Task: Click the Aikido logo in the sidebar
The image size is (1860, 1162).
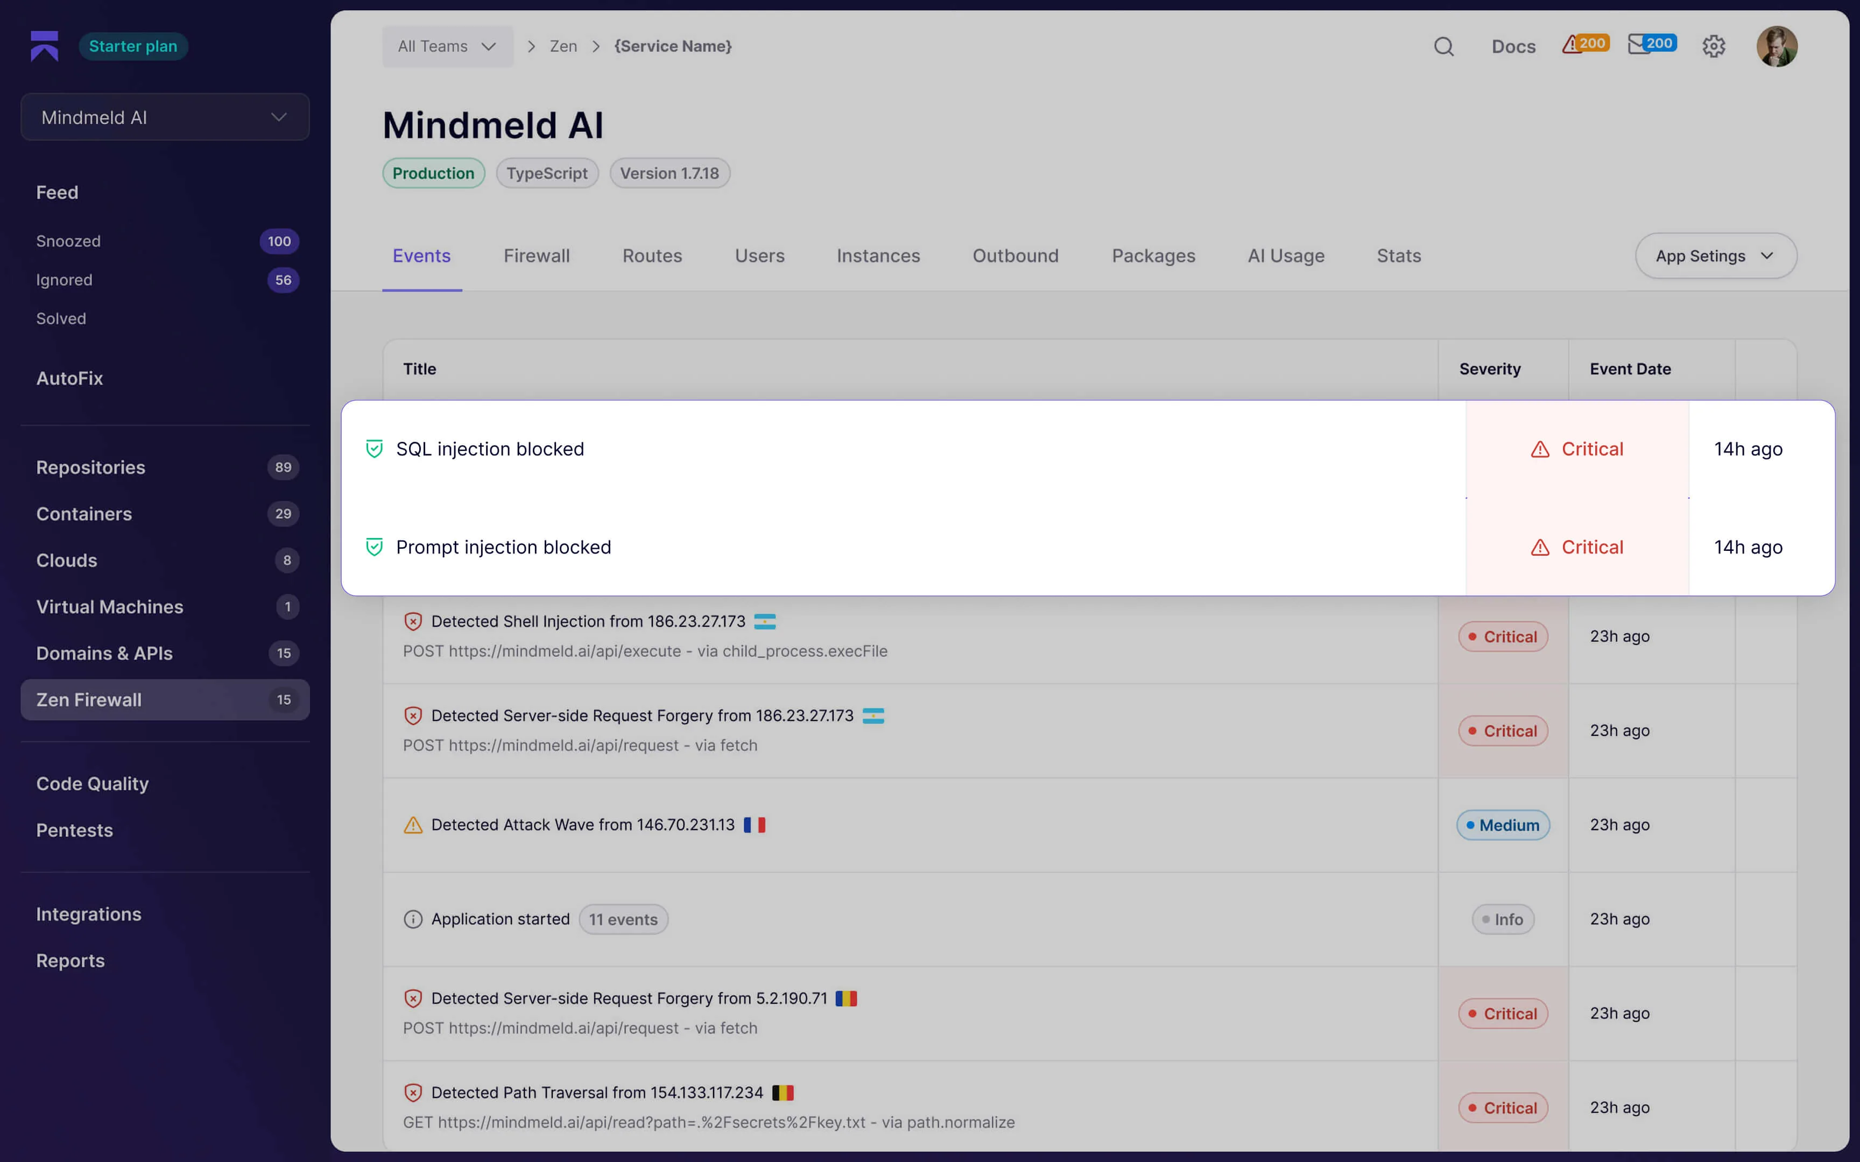Action: [x=44, y=45]
